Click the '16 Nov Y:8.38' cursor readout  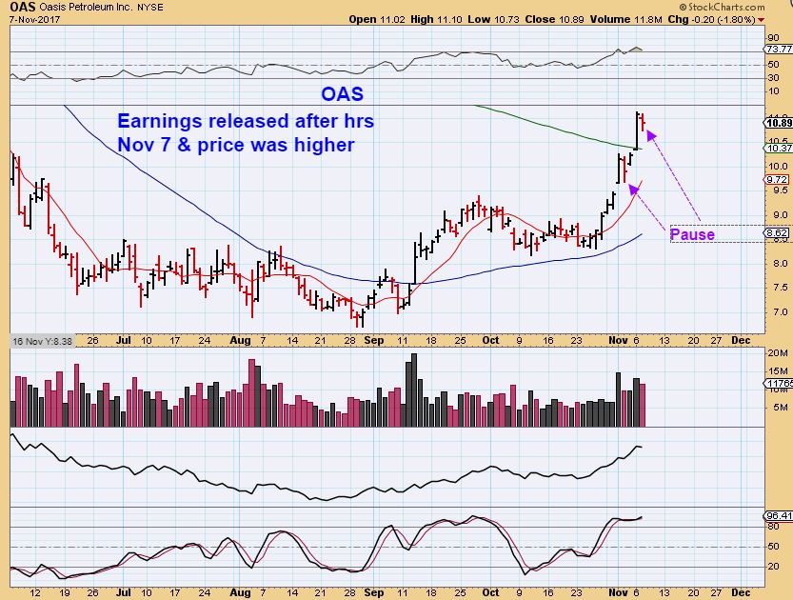point(42,342)
